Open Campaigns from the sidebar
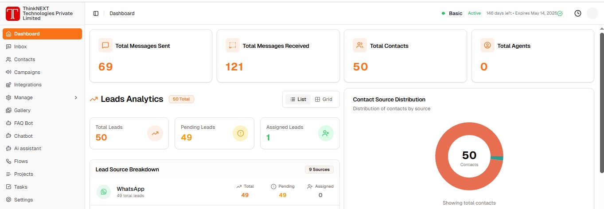 [x=27, y=72]
